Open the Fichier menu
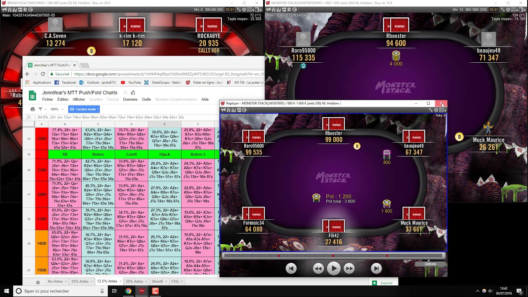The width and height of the screenshot is (528, 297). coord(47,99)
